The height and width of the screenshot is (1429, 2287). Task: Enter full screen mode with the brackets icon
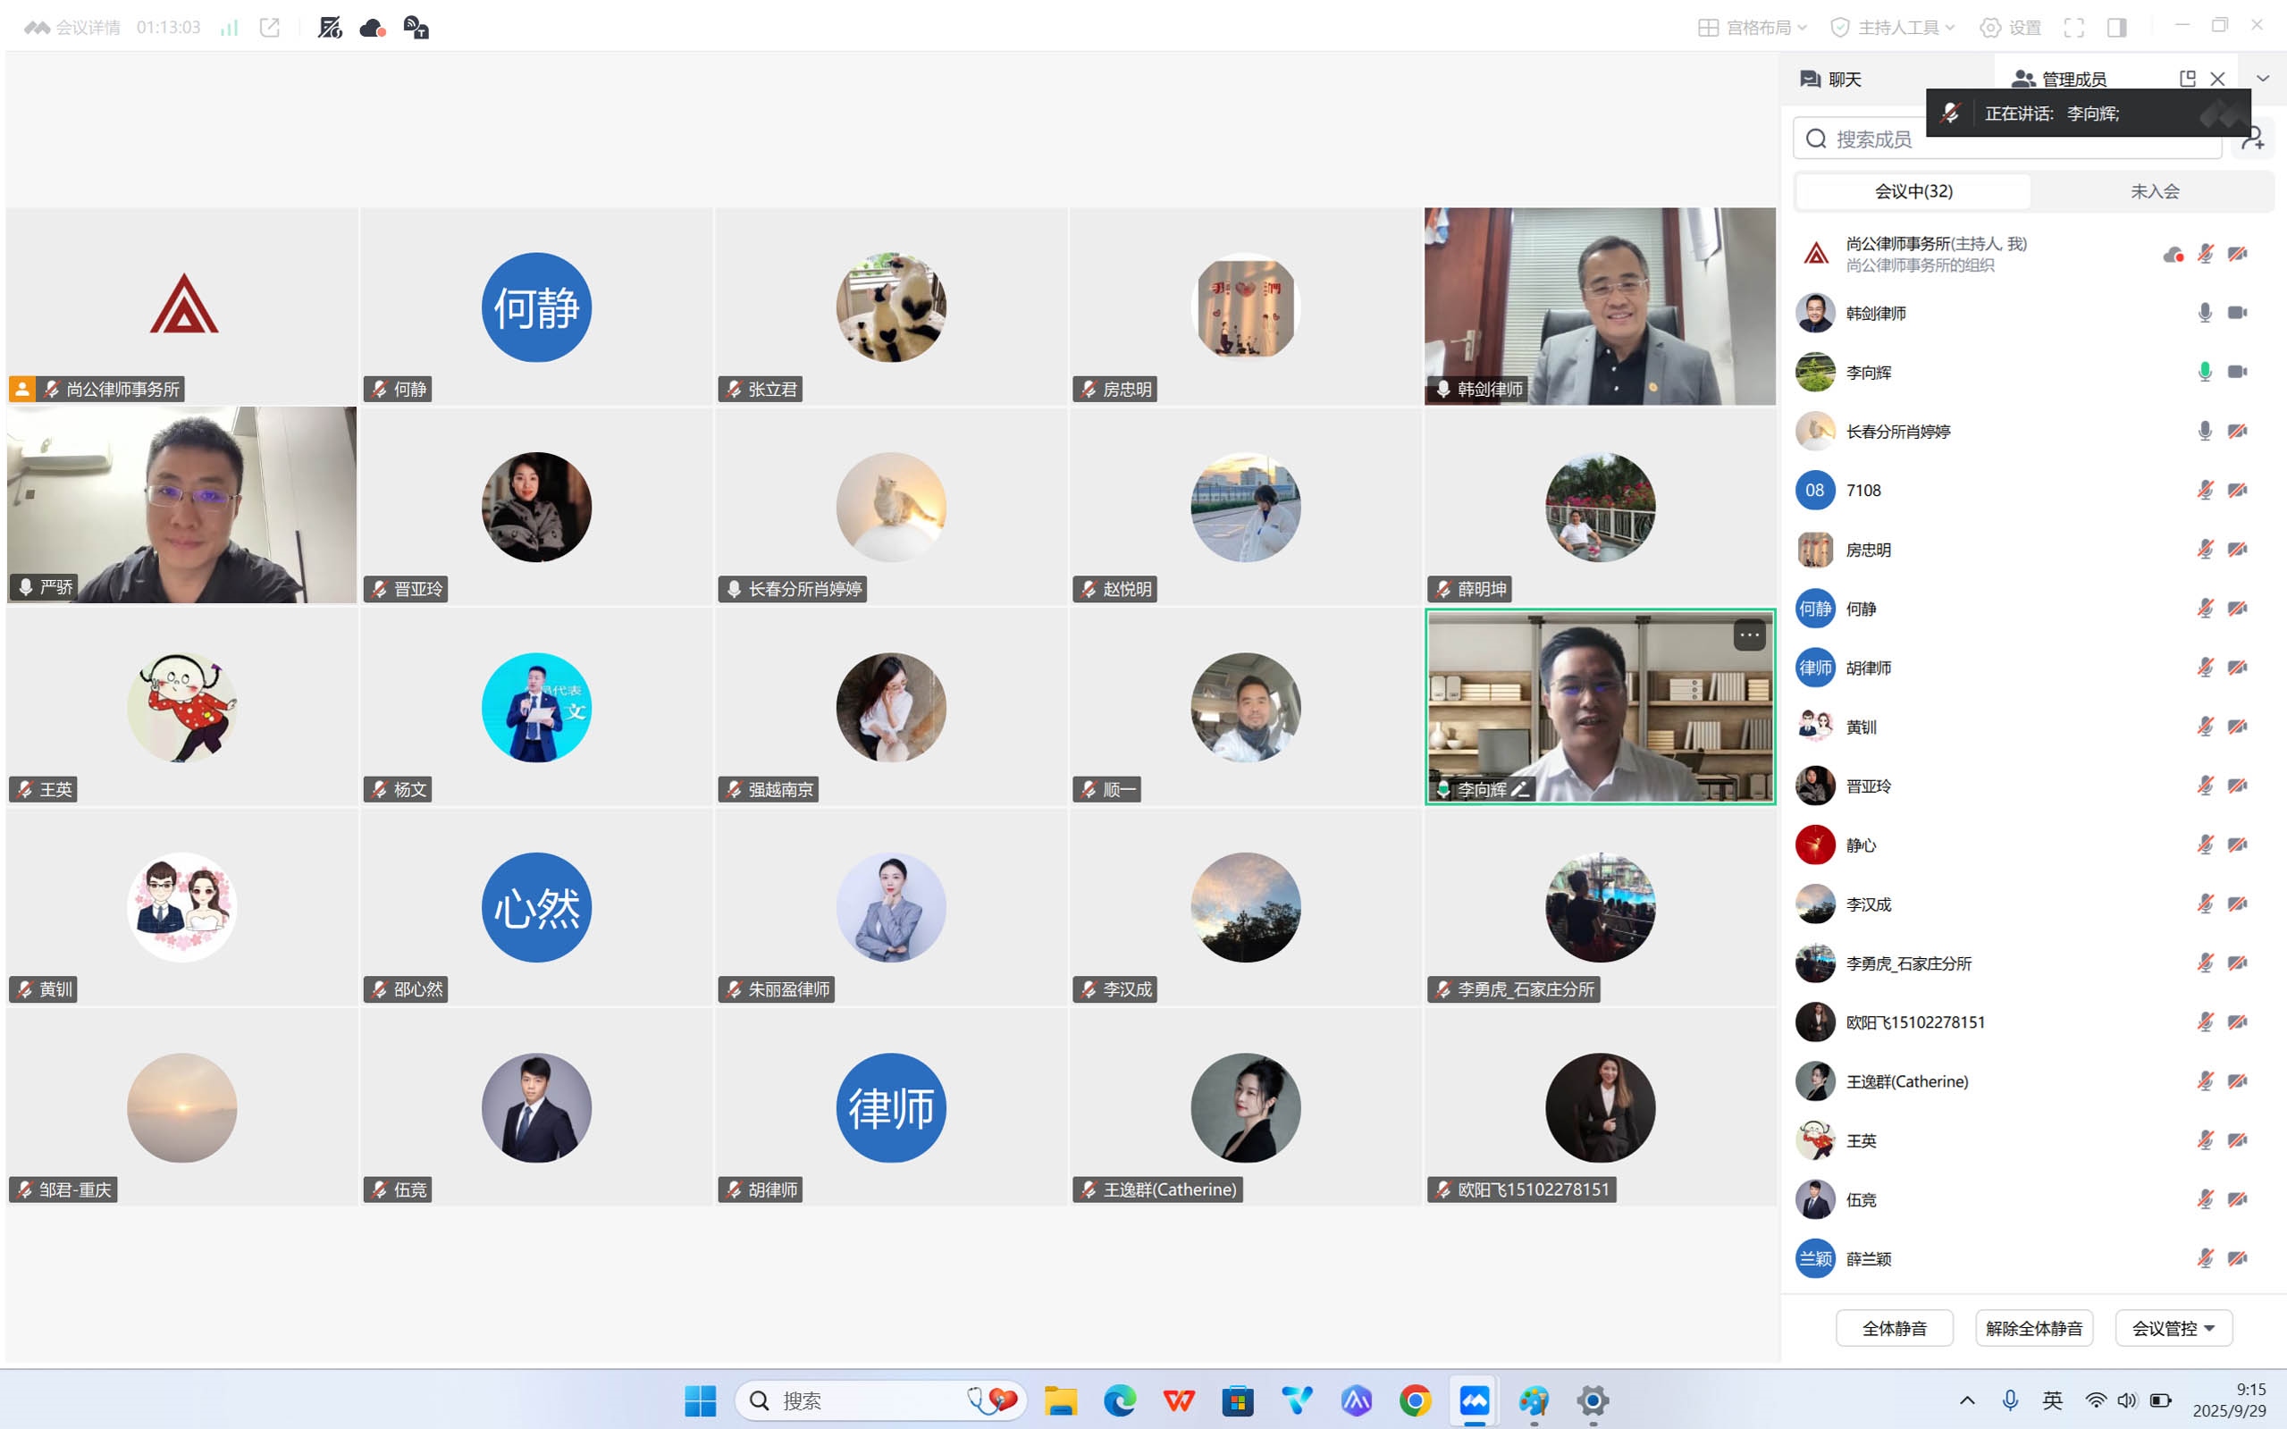click(x=2073, y=28)
